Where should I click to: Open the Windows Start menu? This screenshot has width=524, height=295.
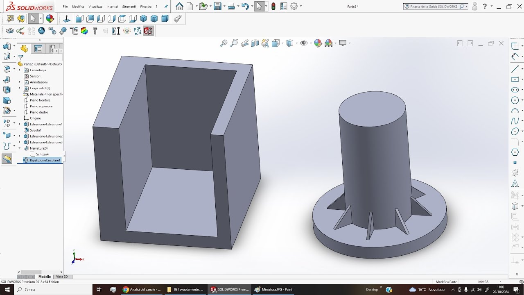[x=7, y=289]
